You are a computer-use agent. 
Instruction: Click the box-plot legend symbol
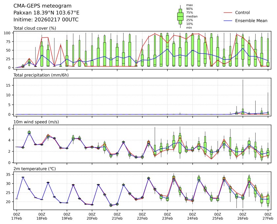[x=180, y=16]
